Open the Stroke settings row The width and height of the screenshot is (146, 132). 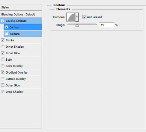(21, 40)
